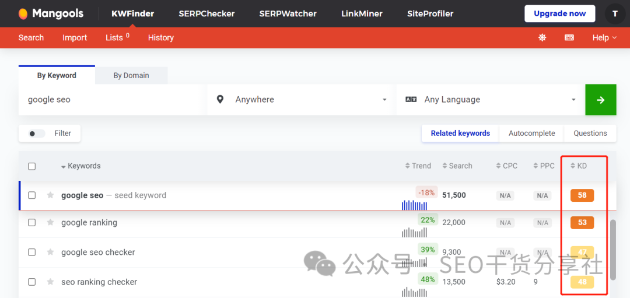Open the user avatar T menu
Screen dimensions: 630x298
coord(615,13)
